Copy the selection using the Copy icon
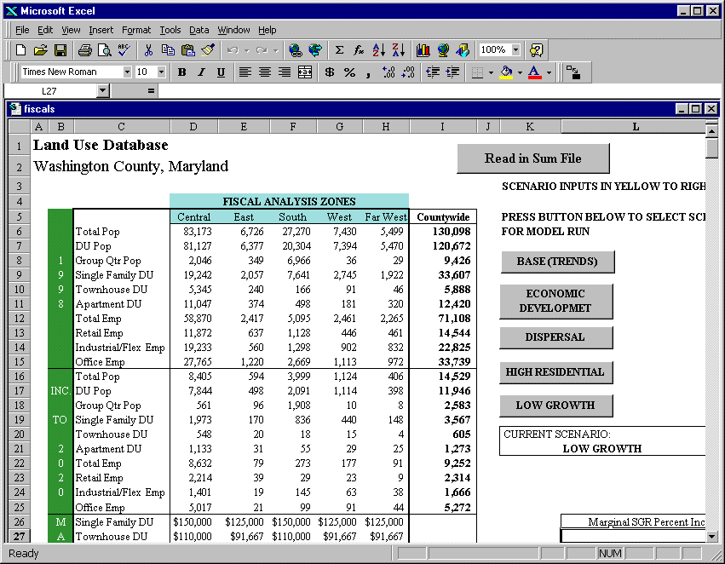Viewport: 725px width, 564px height. tap(168, 50)
